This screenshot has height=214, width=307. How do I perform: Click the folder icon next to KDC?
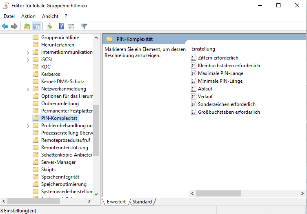(36, 66)
